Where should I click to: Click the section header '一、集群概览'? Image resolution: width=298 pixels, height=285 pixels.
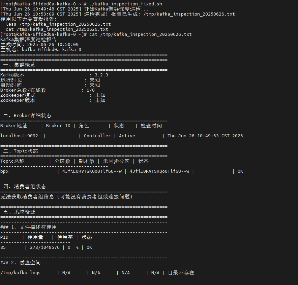point(19,65)
